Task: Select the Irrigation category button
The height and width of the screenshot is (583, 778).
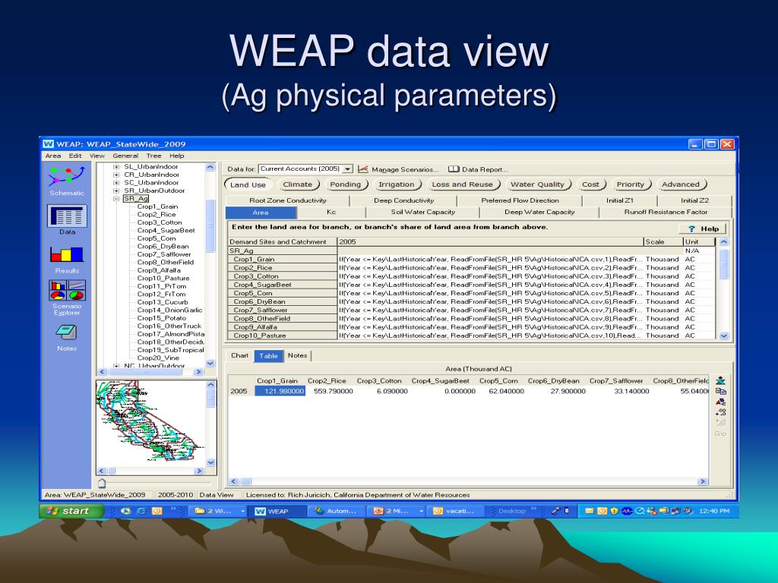Action: (397, 184)
